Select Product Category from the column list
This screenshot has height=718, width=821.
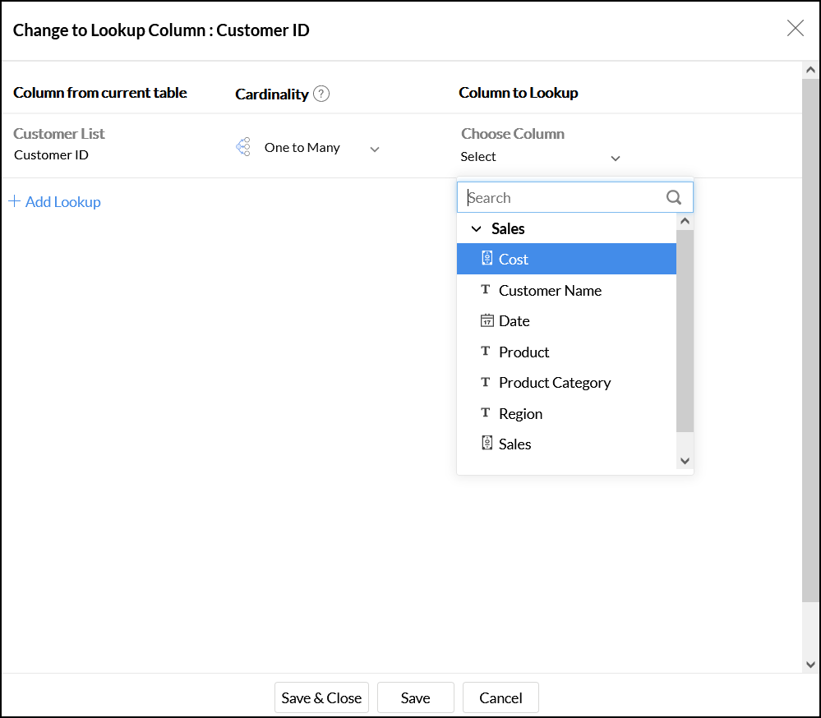pyautogui.click(x=555, y=383)
